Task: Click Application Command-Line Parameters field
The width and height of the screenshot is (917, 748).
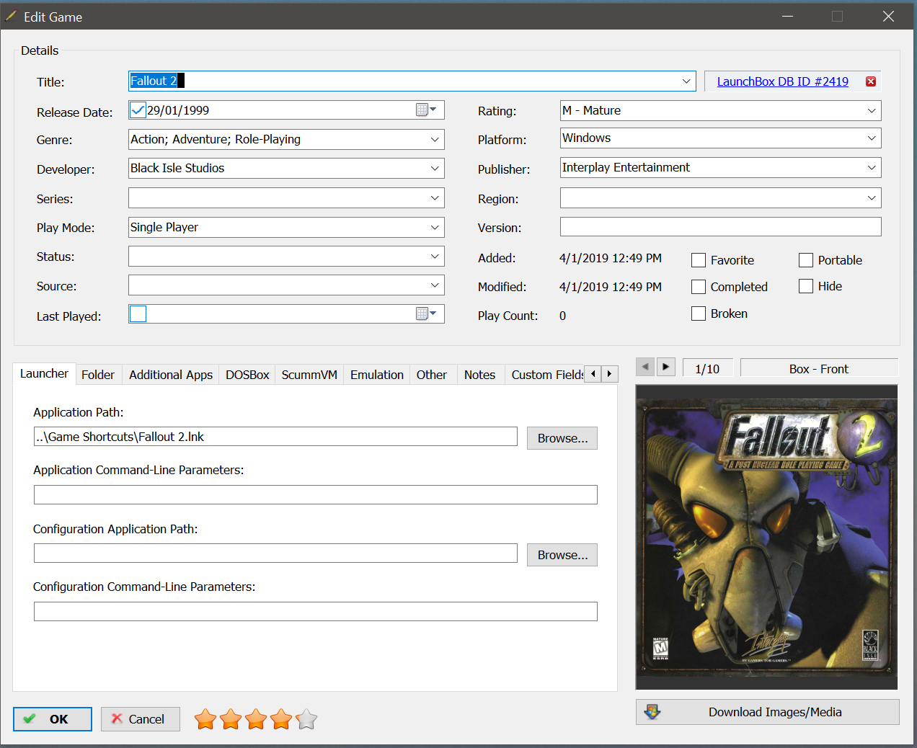Action: click(316, 494)
